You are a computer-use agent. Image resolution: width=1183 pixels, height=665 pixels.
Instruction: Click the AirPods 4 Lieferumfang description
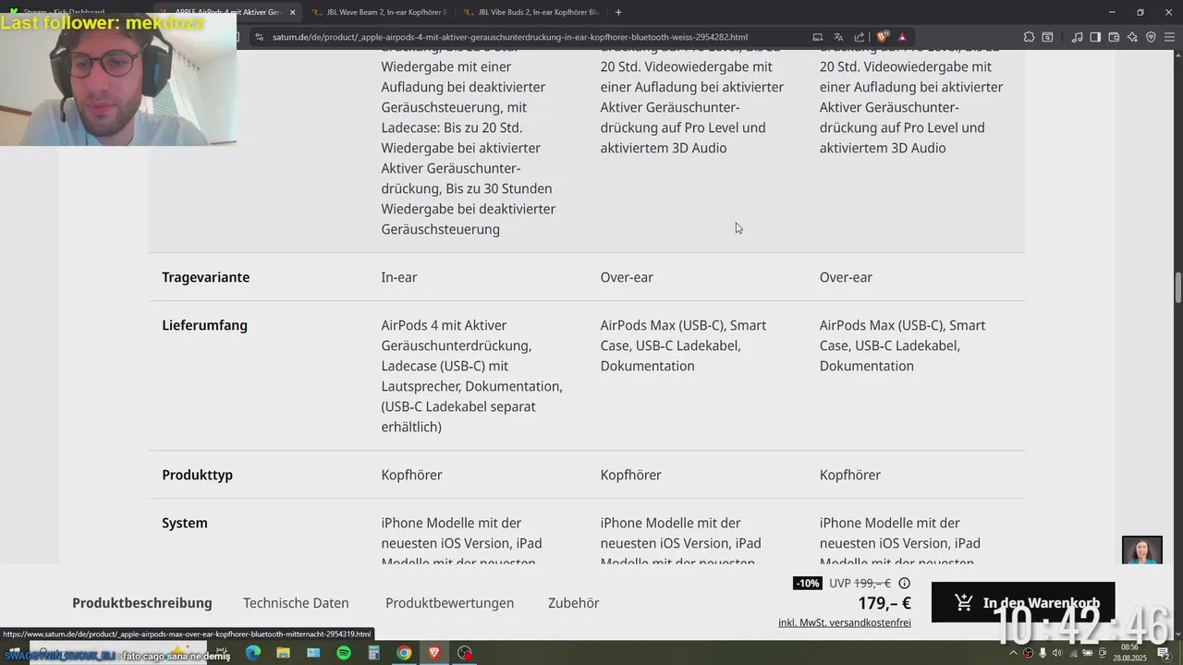(471, 376)
